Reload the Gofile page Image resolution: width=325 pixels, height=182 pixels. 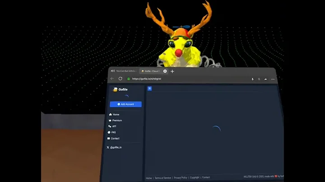point(120,78)
